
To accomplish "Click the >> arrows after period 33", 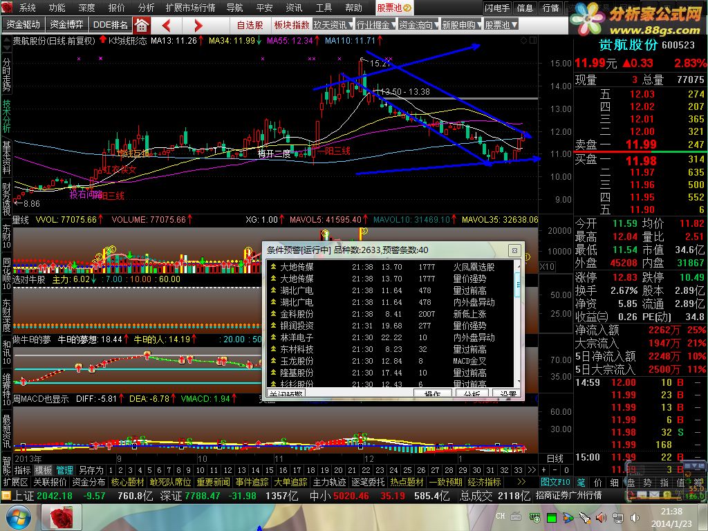I will [532, 470].
